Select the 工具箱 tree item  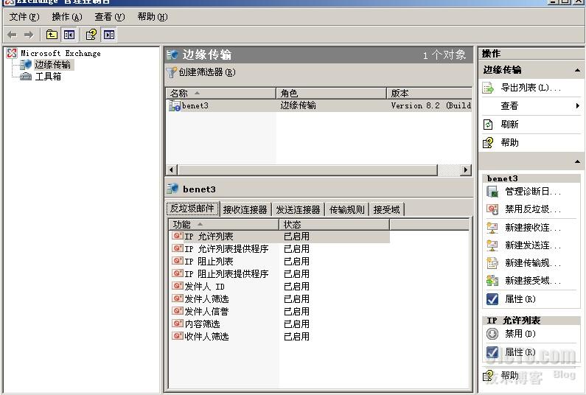[48, 77]
